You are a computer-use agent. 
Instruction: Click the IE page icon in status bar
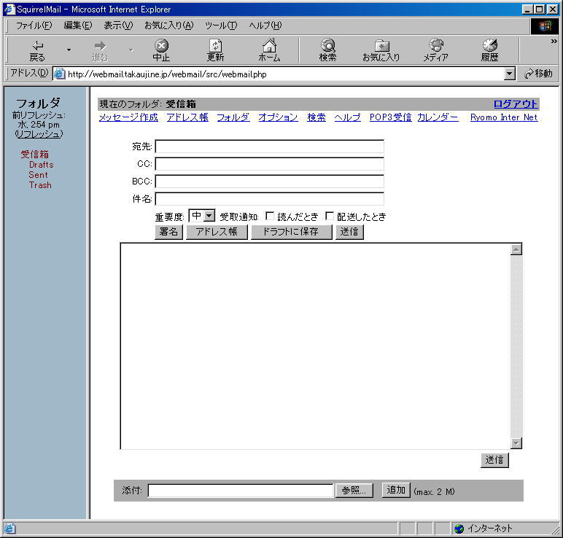point(9,529)
